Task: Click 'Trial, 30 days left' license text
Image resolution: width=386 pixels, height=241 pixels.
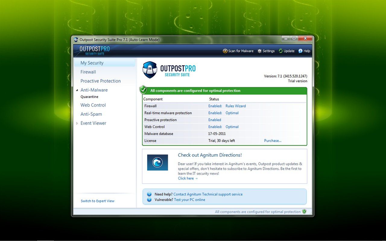Action: click(x=222, y=141)
